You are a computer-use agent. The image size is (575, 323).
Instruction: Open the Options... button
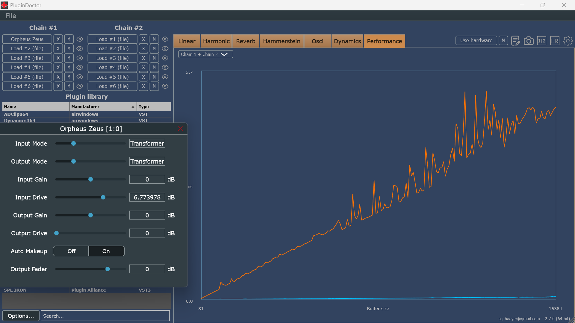(x=21, y=316)
